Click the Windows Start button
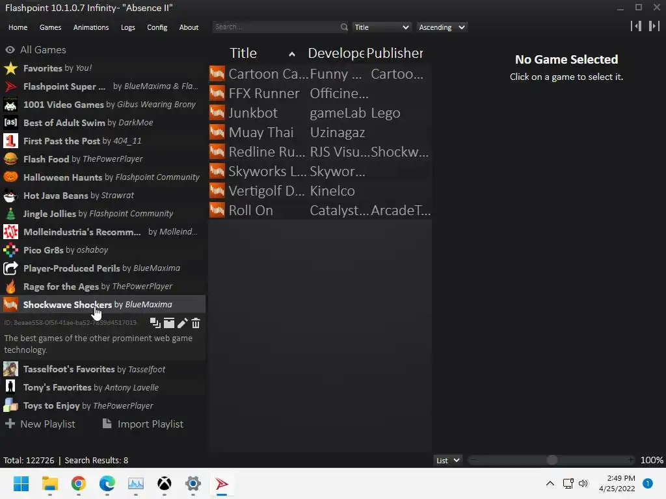The height and width of the screenshot is (499, 666). coord(21,483)
